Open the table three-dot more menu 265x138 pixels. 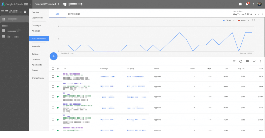(x=261, y=61)
